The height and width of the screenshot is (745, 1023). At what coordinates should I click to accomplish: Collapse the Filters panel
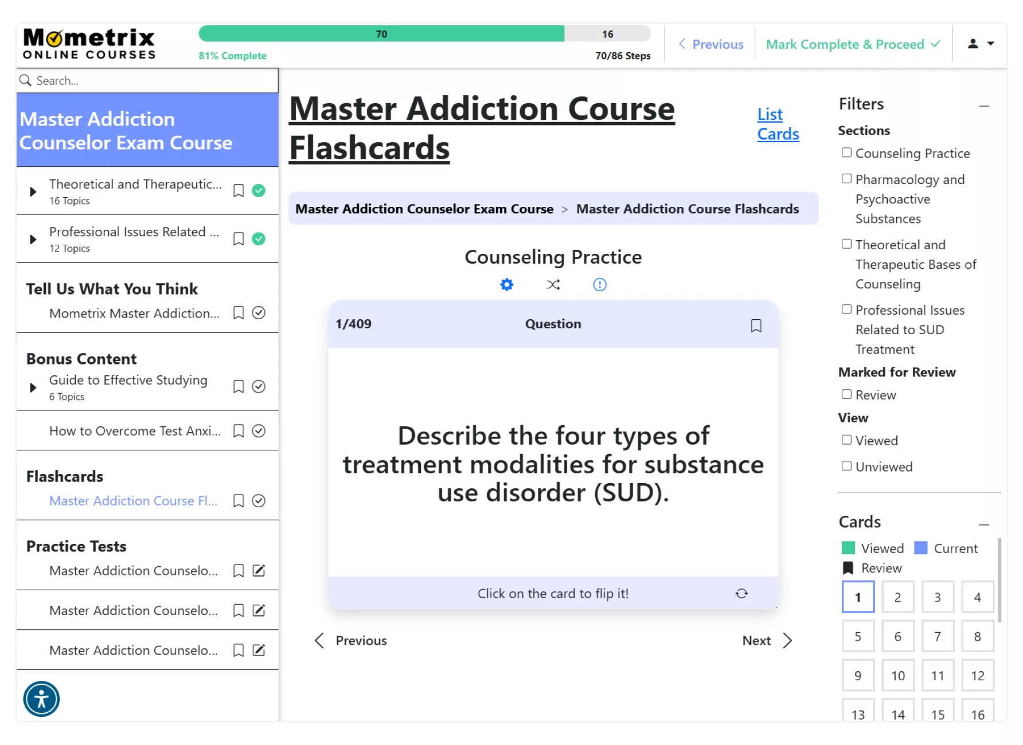[984, 106]
